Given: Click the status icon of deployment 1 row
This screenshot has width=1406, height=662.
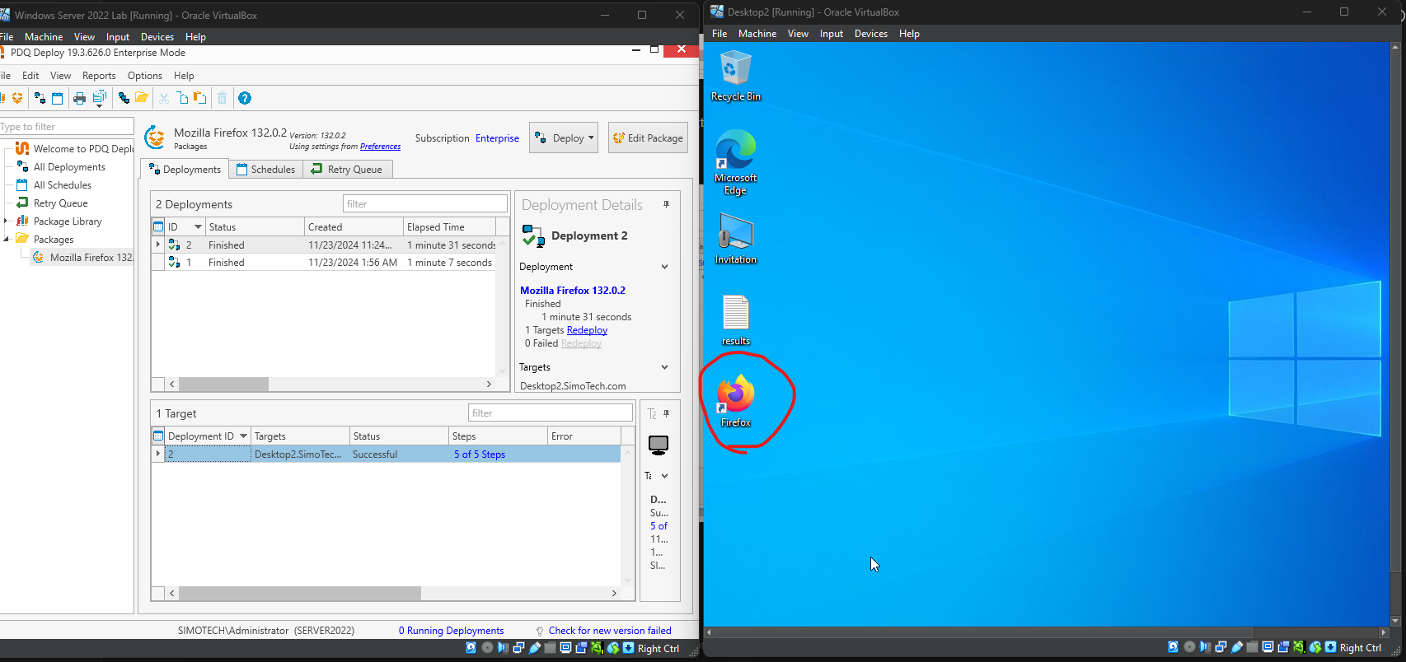Looking at the screenshot, I should [174, 263].
